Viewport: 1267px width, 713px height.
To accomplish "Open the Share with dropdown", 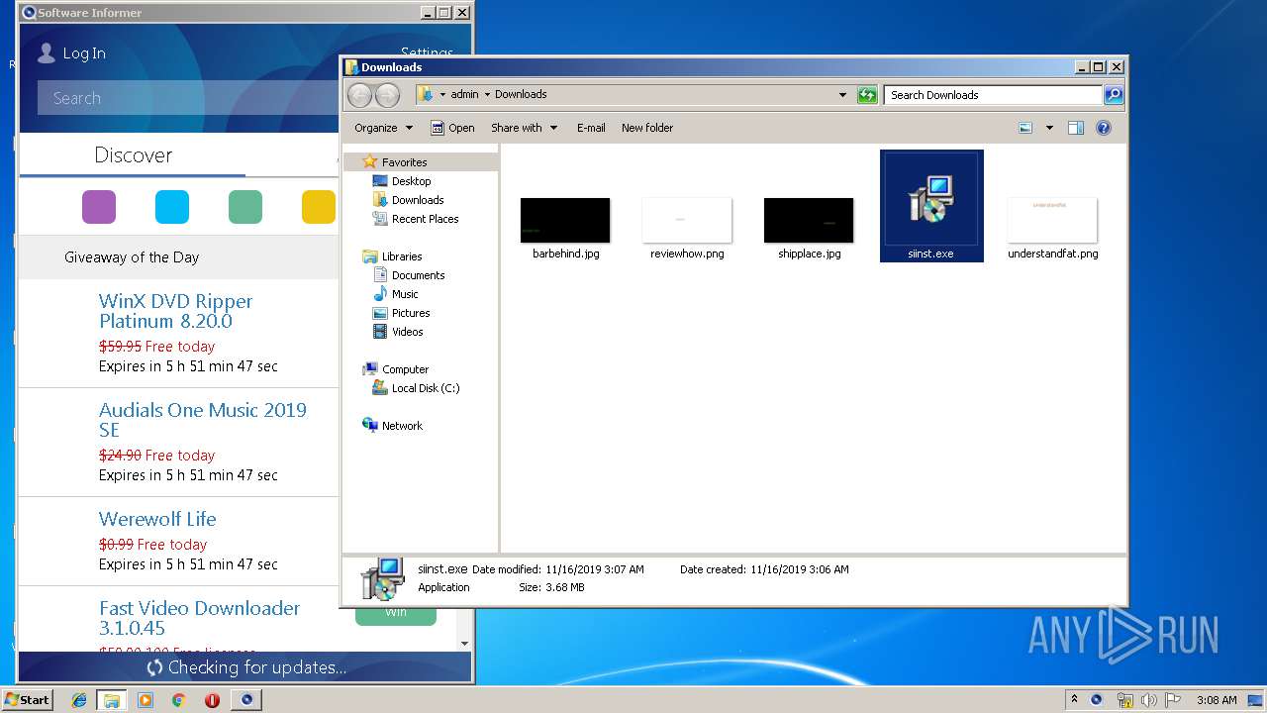I will [525, 128].
